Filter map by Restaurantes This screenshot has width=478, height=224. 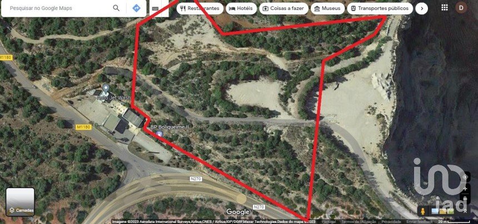[200, 8]
